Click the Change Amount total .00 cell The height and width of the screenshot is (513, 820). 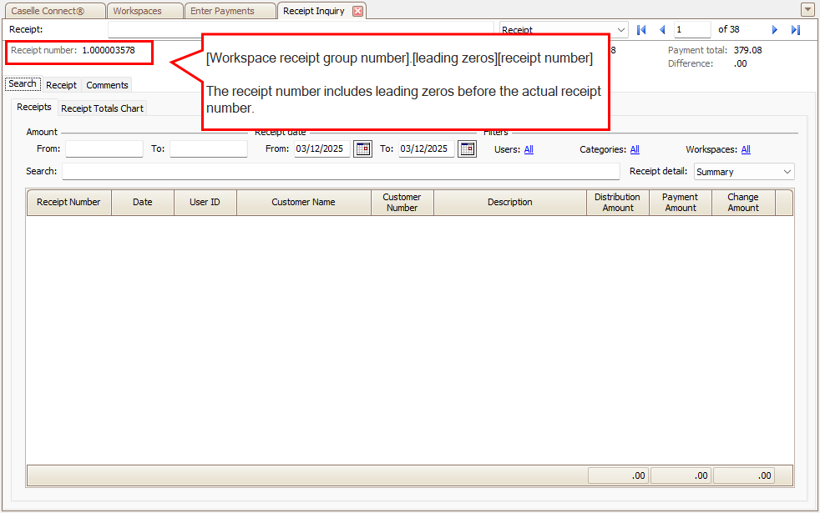coord(744,475)
